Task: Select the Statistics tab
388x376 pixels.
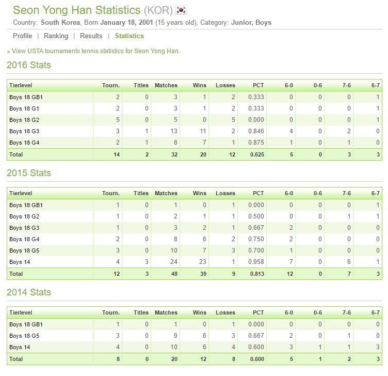Action: [130, 36]
